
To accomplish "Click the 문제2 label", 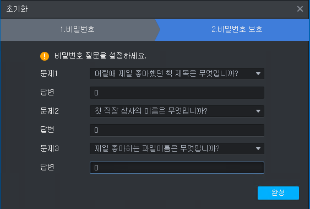I will point(50,111).
